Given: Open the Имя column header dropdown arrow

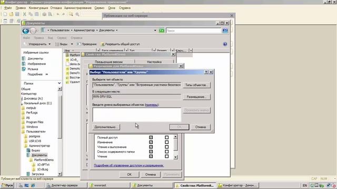Looking at the screenshot, I should click(x=98, y=50).
